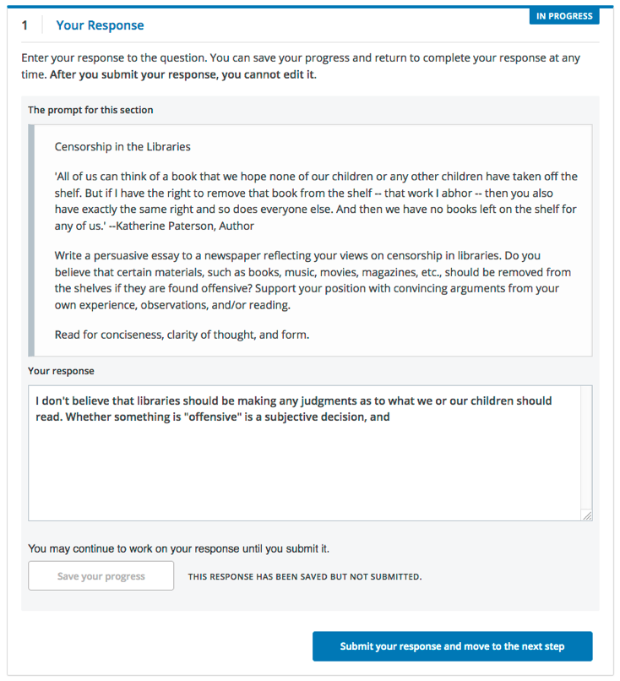
Task: Submit your response and move to next step
Action: 452,646
